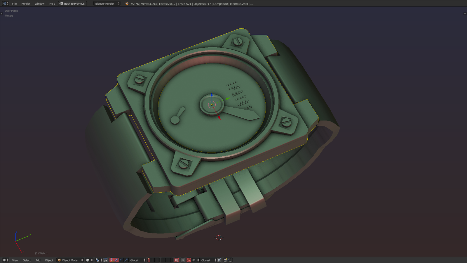Screen dimensions: 467x263
Task: Toggle manipulate center points icon
Action: click(105, 260)
